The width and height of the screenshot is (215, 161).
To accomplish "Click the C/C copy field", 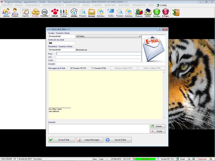I will tap(98, 57).
